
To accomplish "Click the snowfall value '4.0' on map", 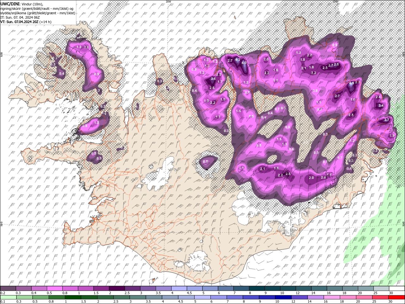I will click(244, 63).
